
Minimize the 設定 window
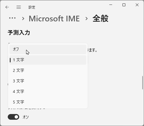(111, 5)
